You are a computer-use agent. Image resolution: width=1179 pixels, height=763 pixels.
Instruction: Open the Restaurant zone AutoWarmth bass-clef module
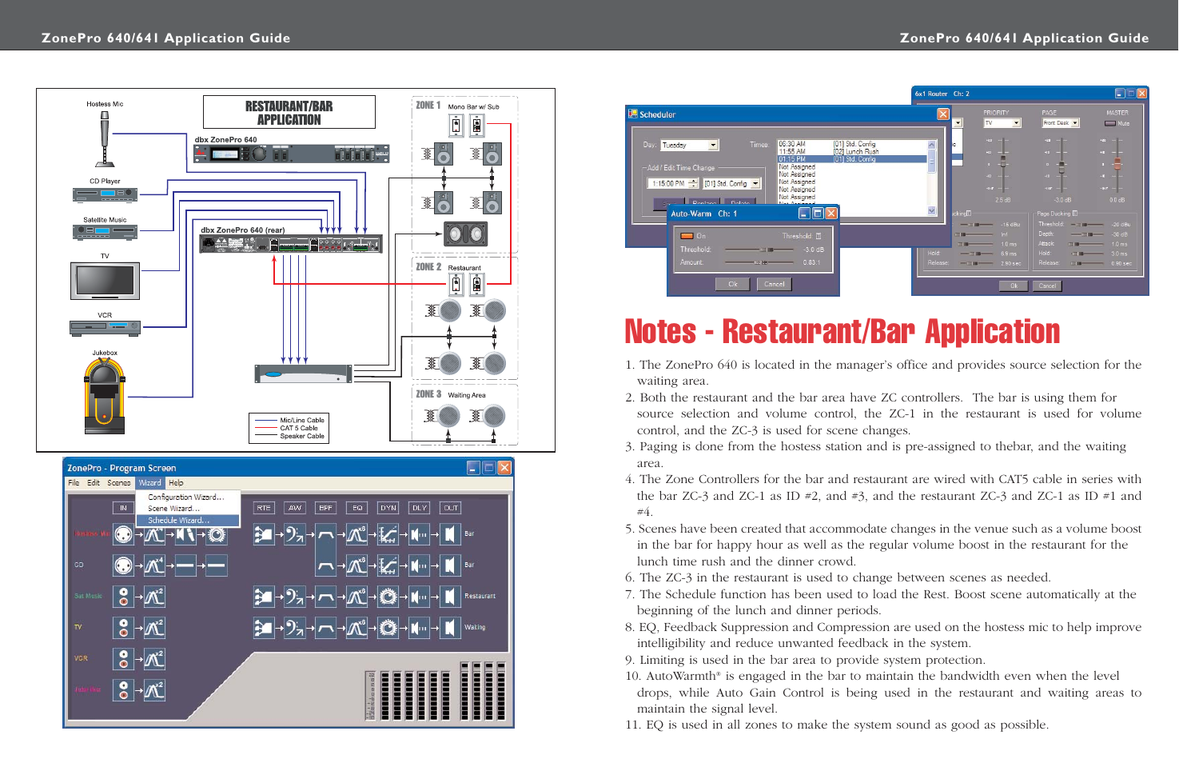click(x=295, y=597)
